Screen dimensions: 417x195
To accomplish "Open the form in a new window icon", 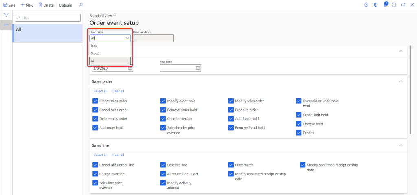I will (403, 5).
